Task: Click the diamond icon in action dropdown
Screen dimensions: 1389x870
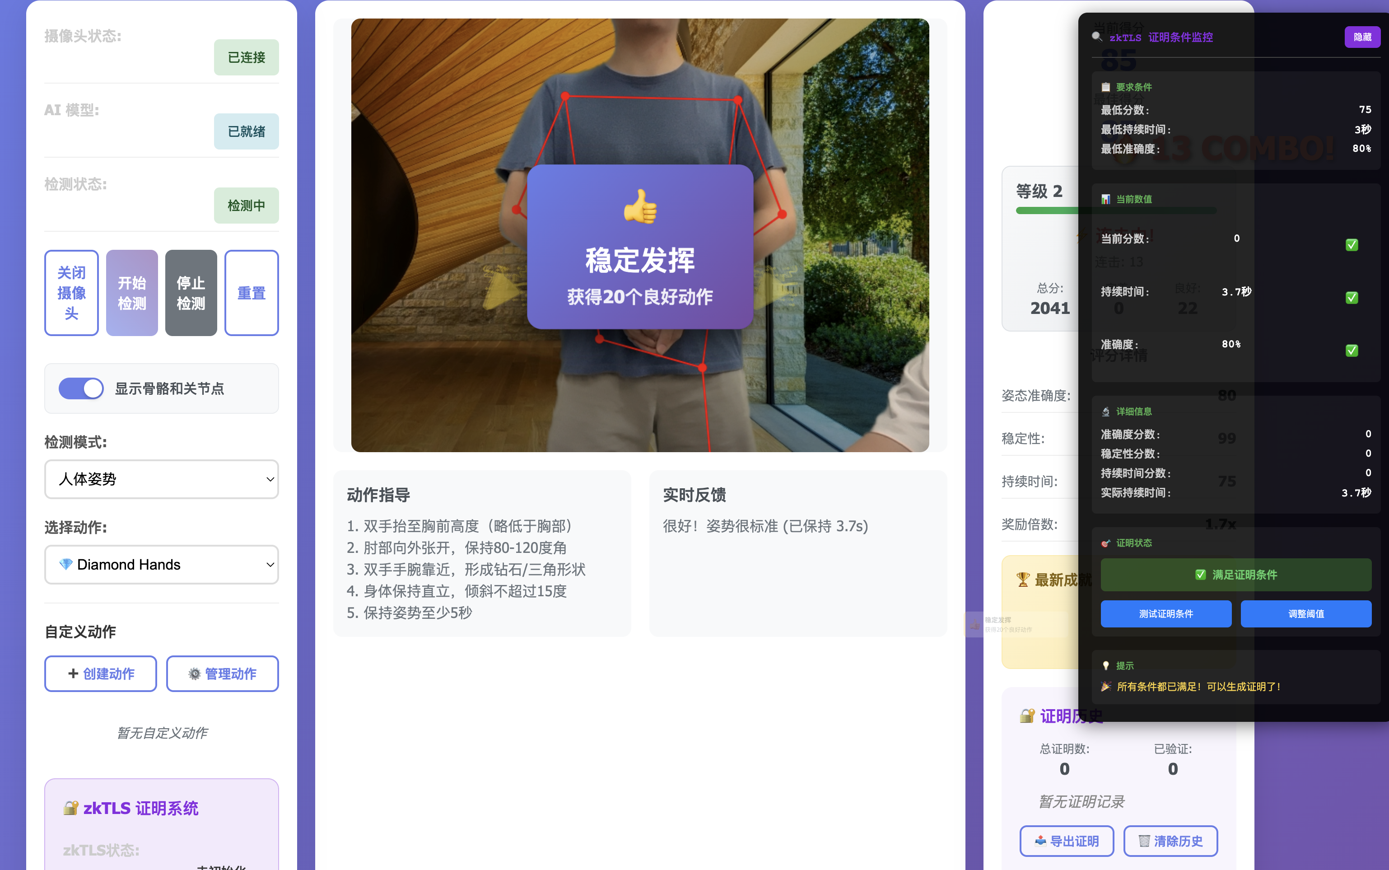Action: (65, 565)
